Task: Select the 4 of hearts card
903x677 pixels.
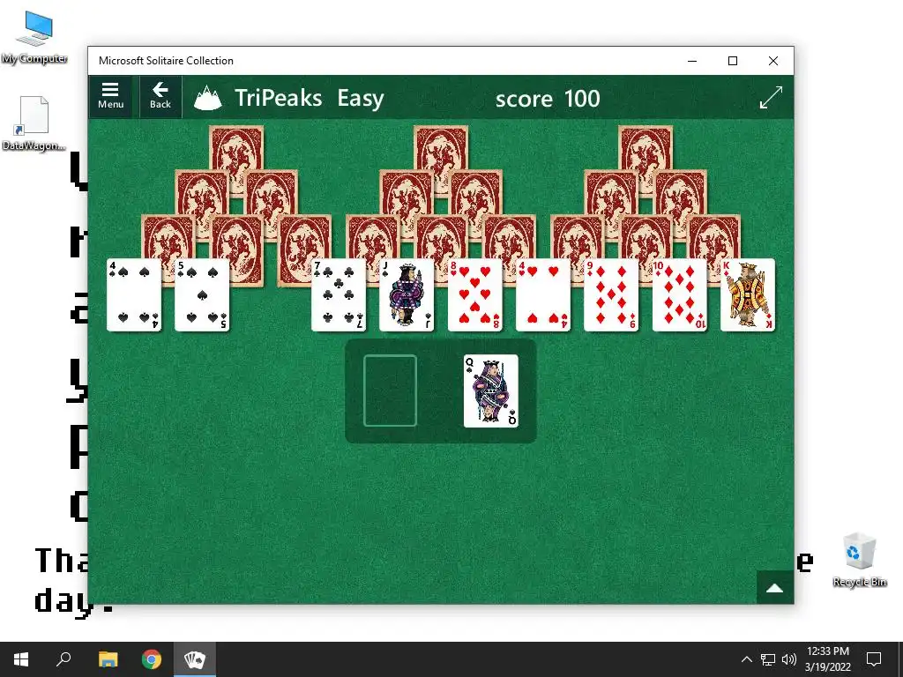Action: point(543,294)
